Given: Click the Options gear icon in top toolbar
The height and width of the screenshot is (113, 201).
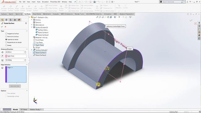Looking at the screenshot, I should 112,2.
